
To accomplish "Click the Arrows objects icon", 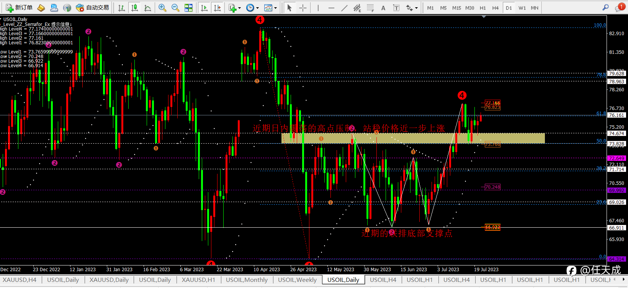I will pos(409,8).
